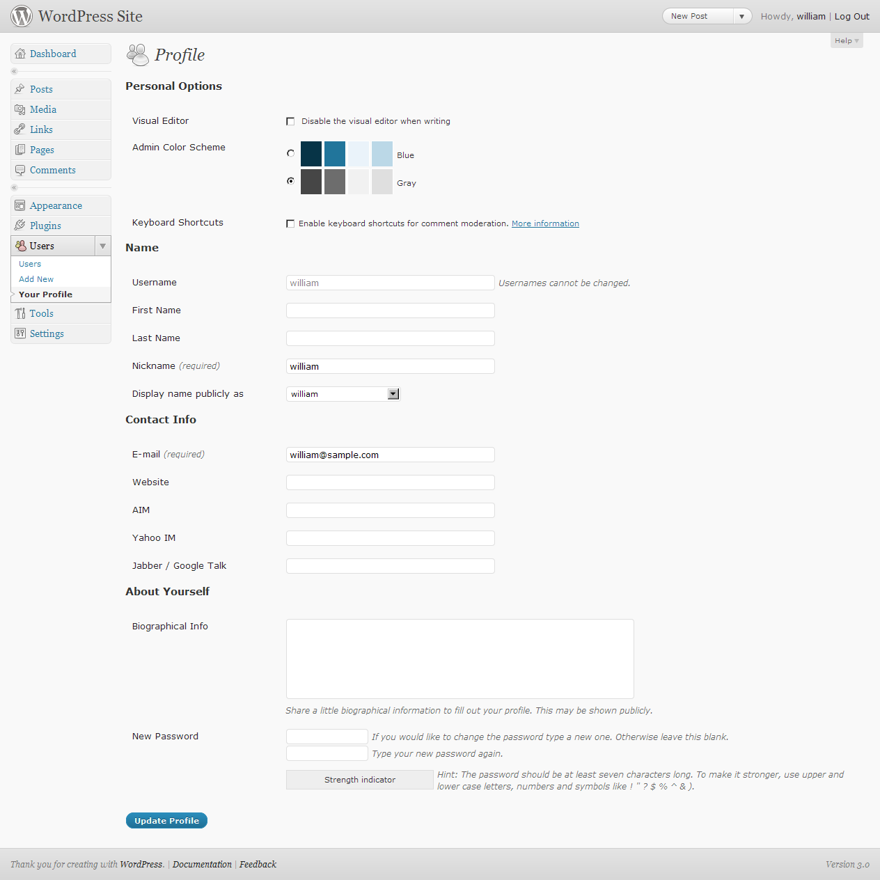Click the Tools icon in sidebar

tap(20, 313)
